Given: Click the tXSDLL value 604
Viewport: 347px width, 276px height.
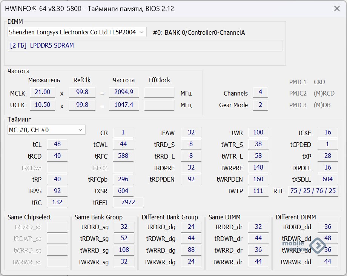Looking at the screenshot, I should tap(327, 179).
